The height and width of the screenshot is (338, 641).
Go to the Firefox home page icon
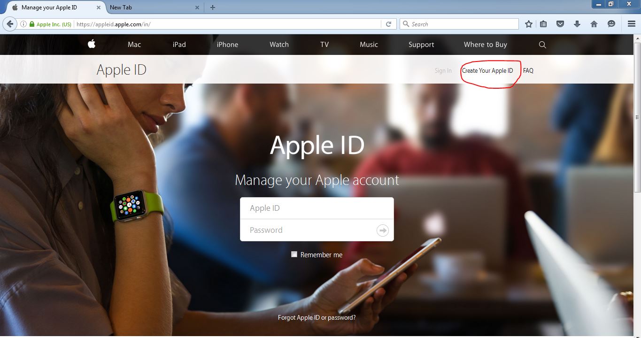click(x=594, y=24)
